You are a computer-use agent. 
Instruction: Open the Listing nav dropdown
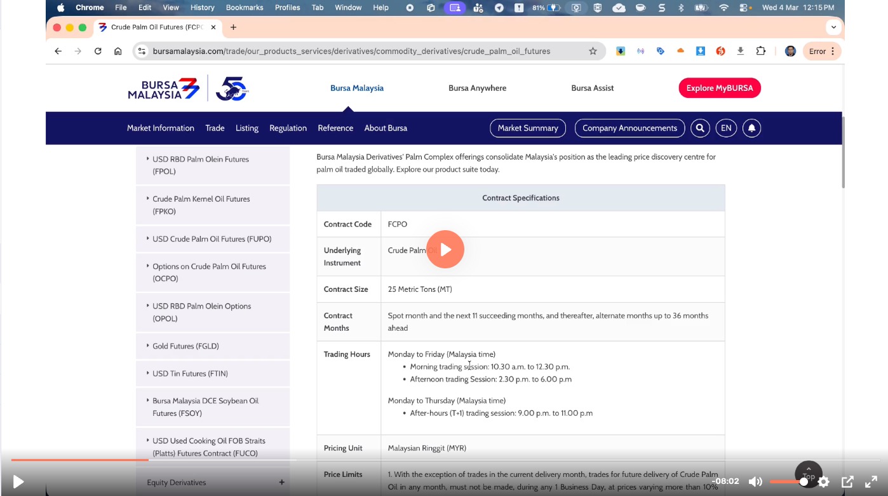click(x=247, y=128)
